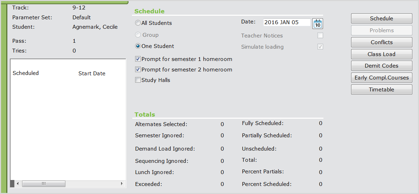Click the Start Date column header

[92, 74]
